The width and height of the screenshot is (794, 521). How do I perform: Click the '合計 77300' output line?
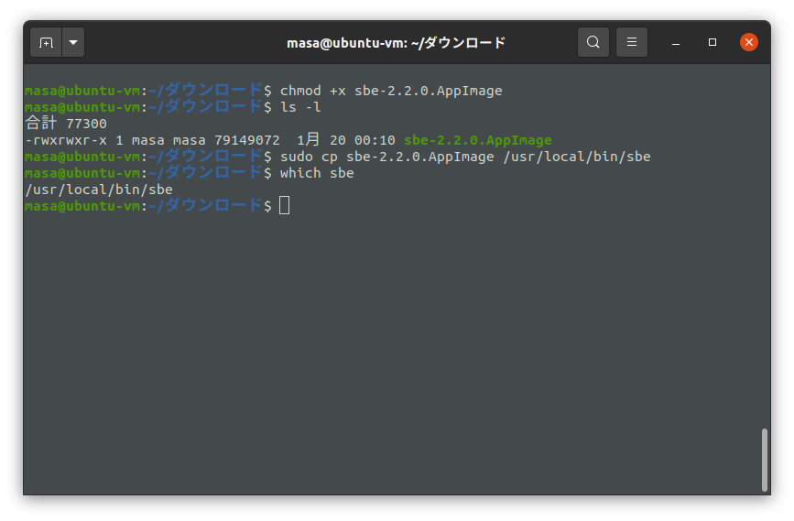coord(66,123)
